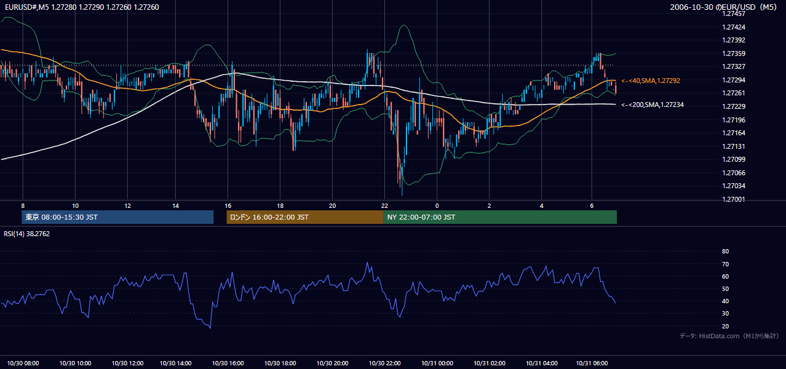The height and width of the screenshot is (369, 786).
Task: Click hour marker 0 under the price chart
Action: [437, 205]
